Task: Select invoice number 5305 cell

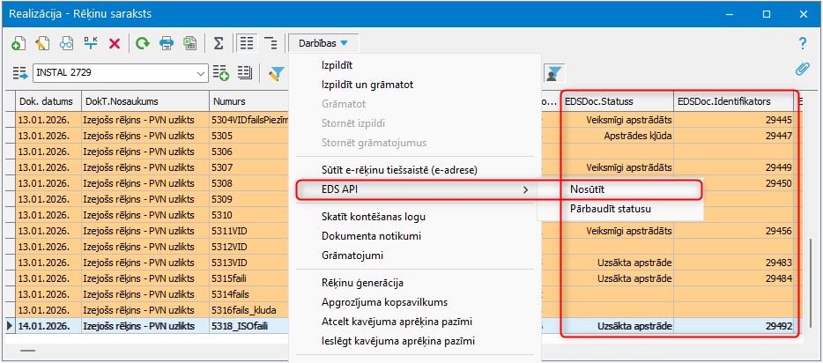Action: coord(248,136)
